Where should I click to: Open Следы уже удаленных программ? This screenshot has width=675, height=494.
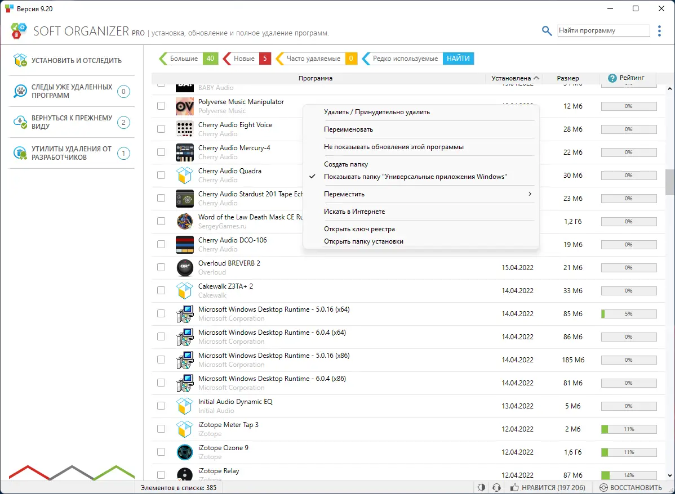click(72, 91)
